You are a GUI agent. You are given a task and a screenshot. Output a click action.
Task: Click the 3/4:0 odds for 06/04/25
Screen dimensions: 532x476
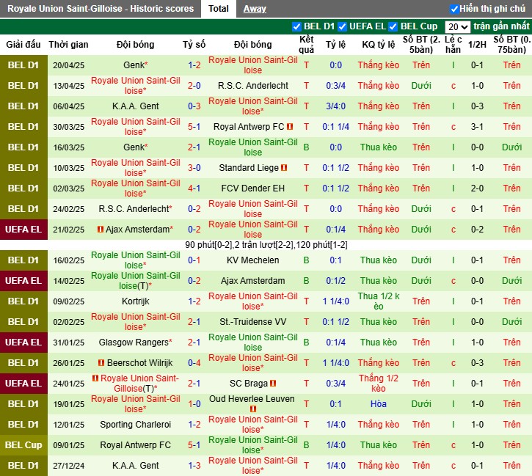335,106
